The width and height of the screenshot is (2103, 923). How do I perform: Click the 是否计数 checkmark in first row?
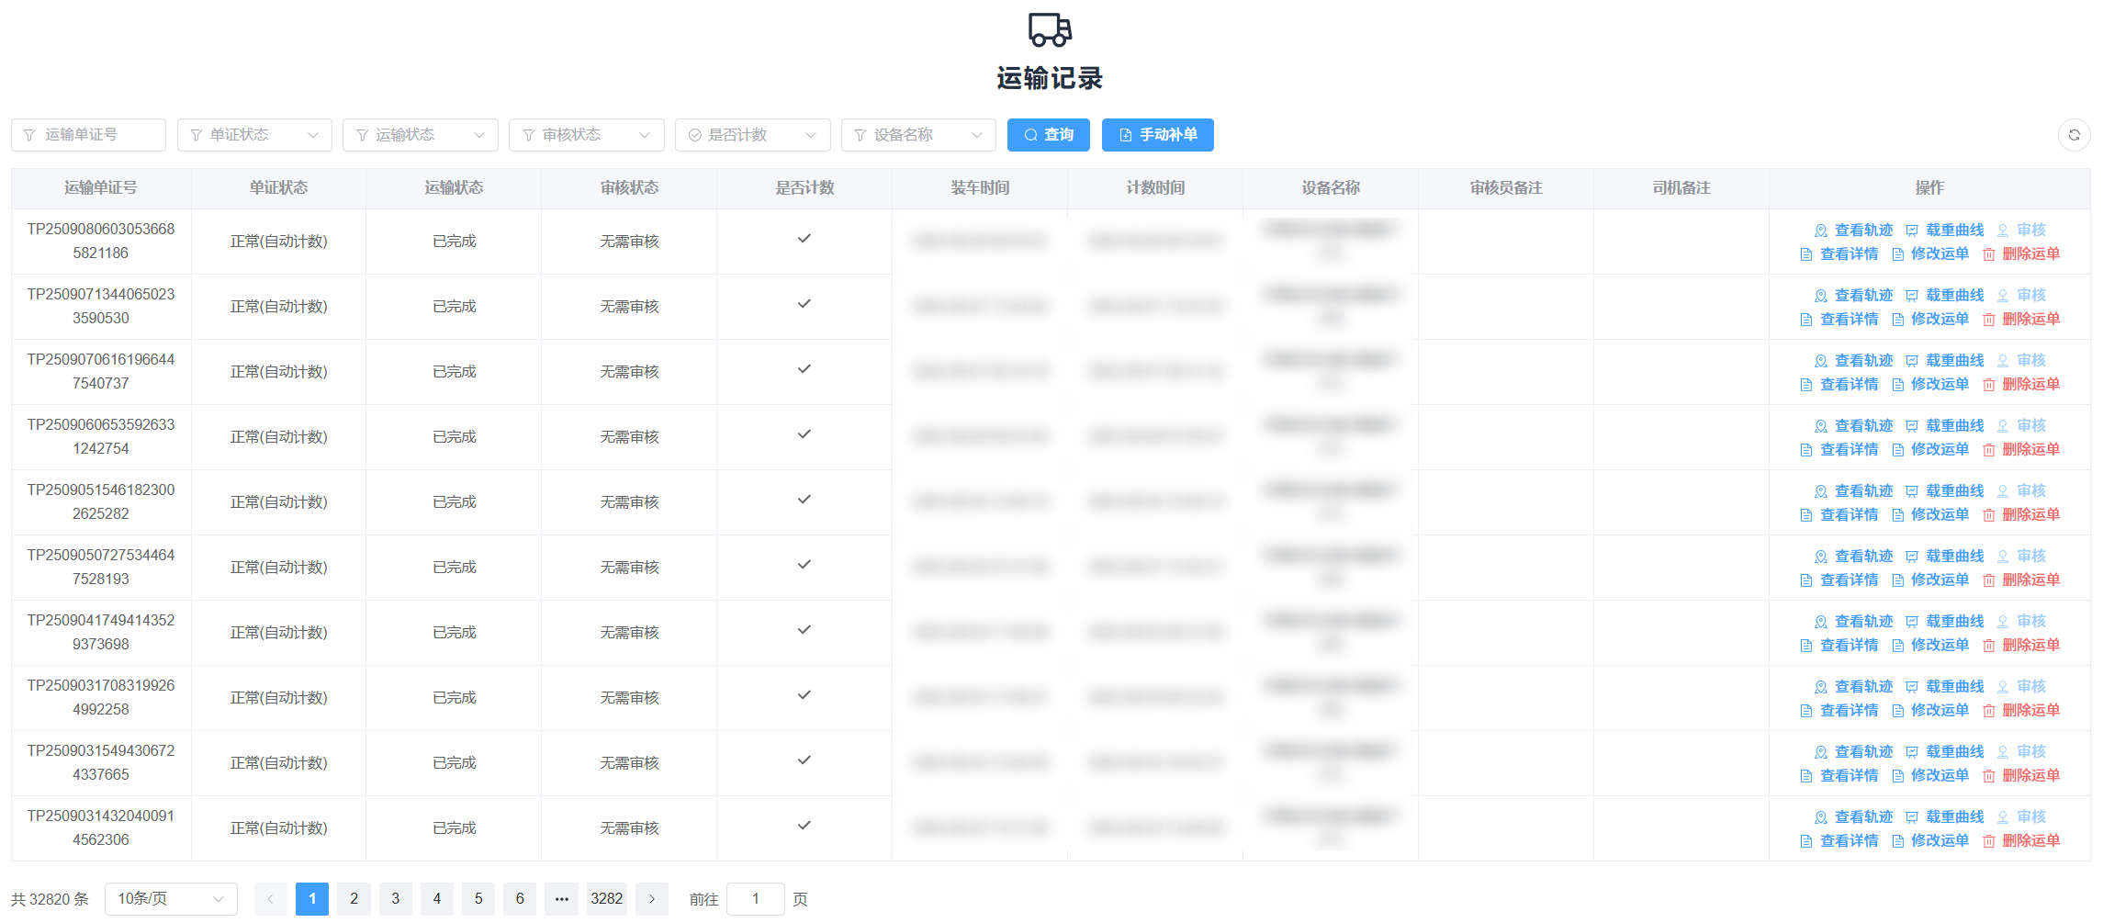coord(804,239)
